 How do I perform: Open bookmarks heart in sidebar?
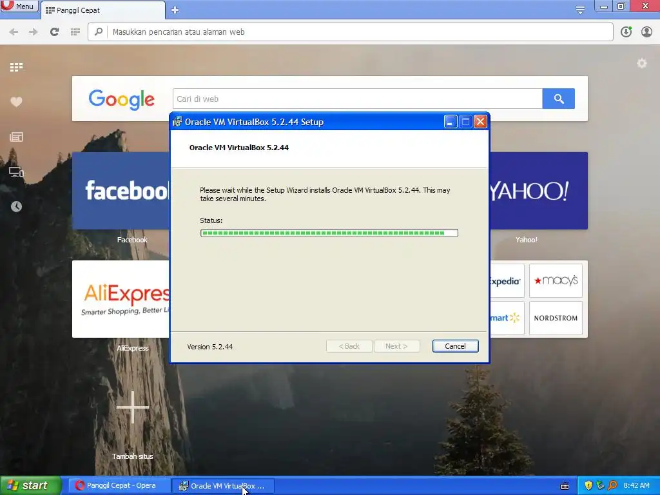[x=16, y=102]
